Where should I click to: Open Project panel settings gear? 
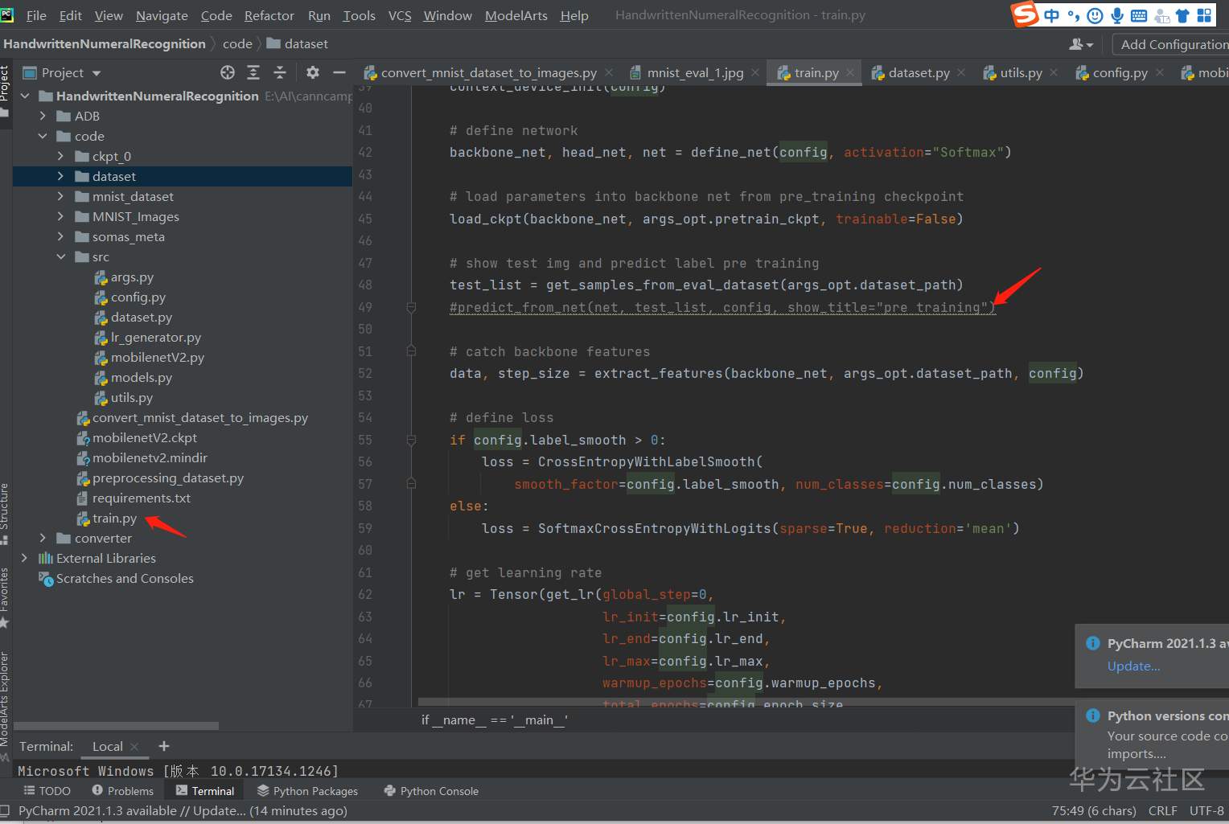coord(313,73)
